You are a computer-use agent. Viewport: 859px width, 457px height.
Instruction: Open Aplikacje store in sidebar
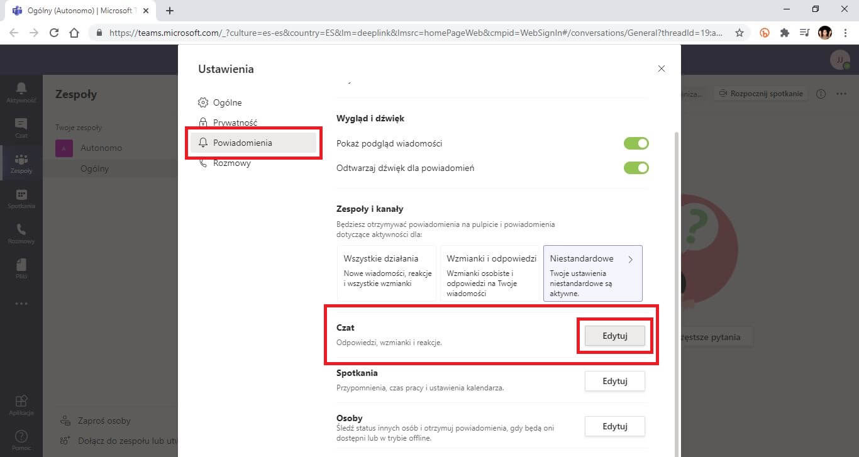coord(21,405)
